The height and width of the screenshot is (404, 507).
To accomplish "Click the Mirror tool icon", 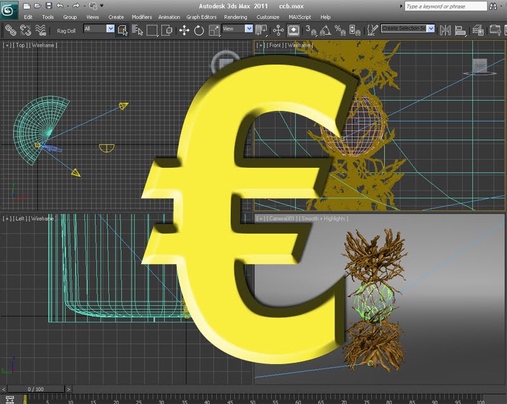I will tap(446, 30).
